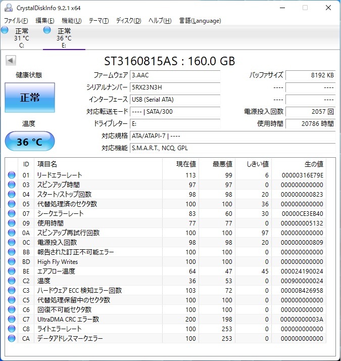Click status orb for UltraDMA CRC エラー数 row

point(12,320)
